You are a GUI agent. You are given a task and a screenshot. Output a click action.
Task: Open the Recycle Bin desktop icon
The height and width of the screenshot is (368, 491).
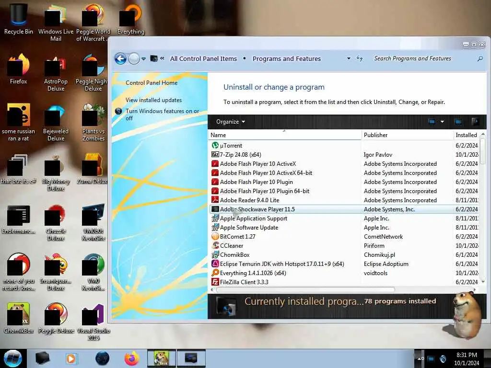[18, 18]
